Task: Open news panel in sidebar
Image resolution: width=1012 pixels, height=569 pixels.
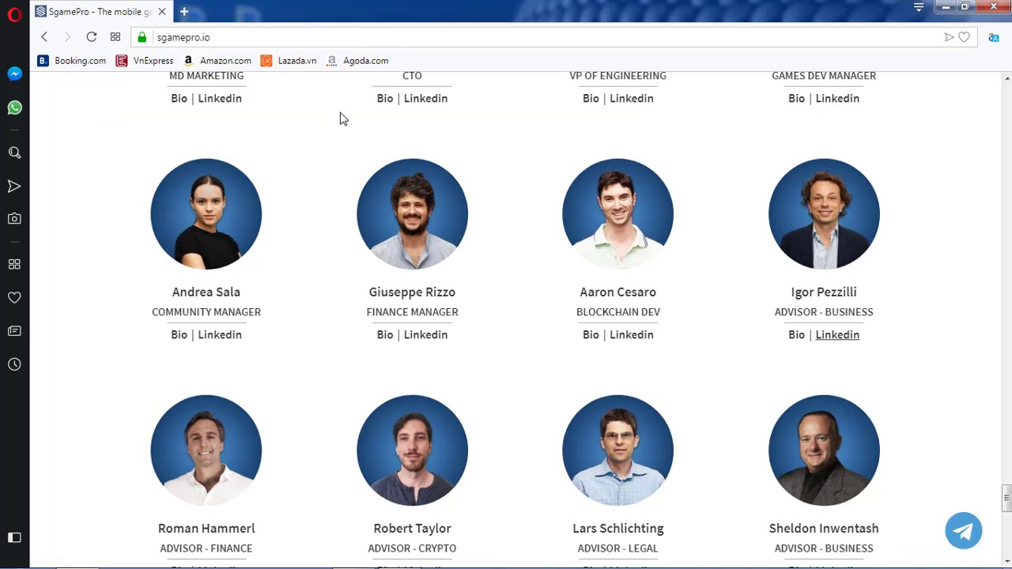Action: tap(14, 331)
